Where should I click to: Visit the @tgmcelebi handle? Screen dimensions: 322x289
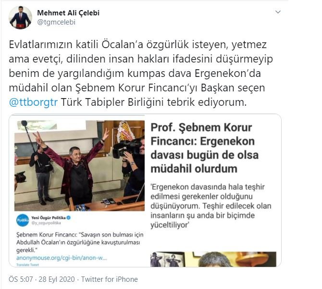[56, 22]
